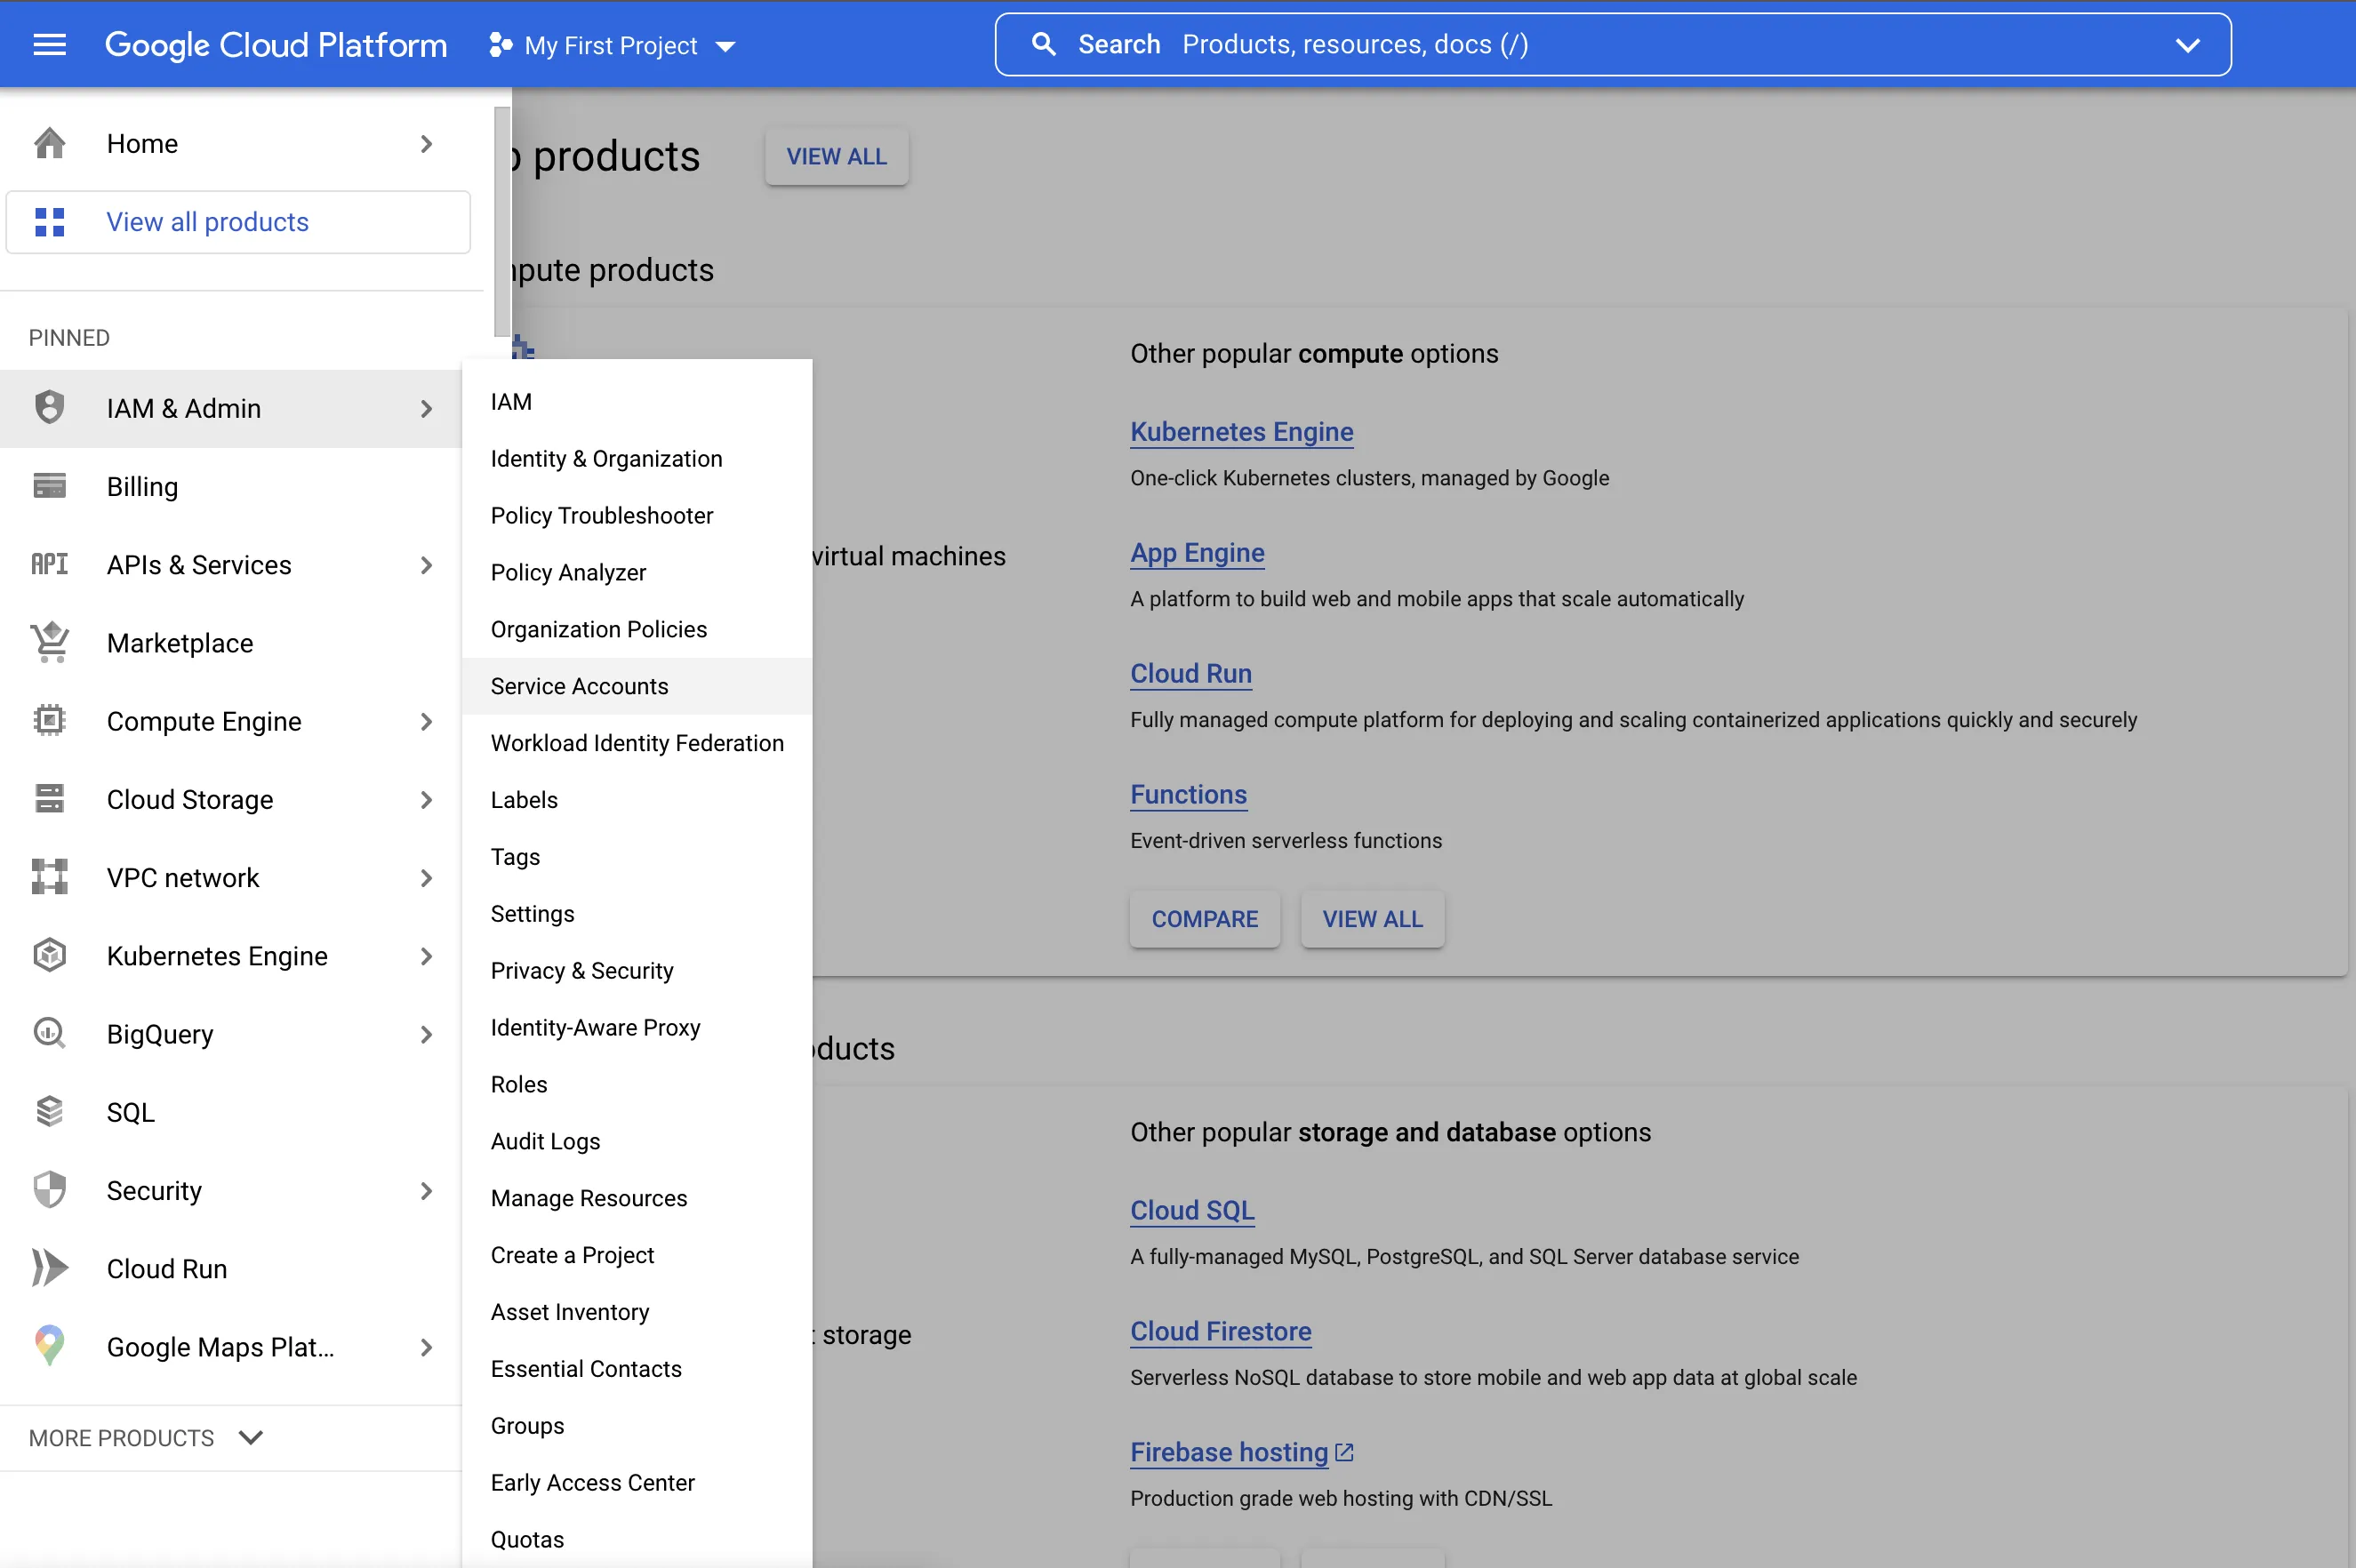2356x1568 pixels.
Task: Open Service Accounts from IAM menu
Action: pyautogui.click(x=579, y=686)
